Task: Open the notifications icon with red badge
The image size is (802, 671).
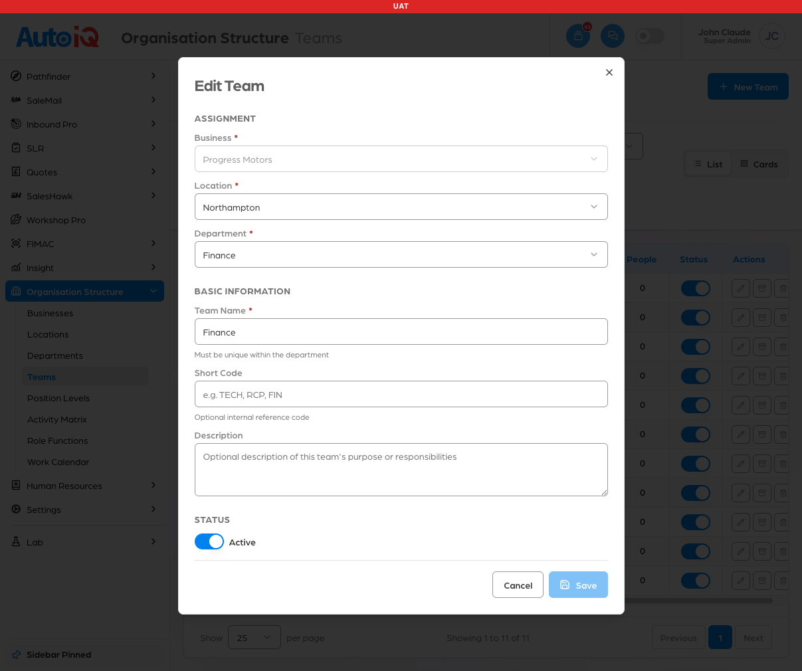Action: pyautogui.click(x=578, y=36)
